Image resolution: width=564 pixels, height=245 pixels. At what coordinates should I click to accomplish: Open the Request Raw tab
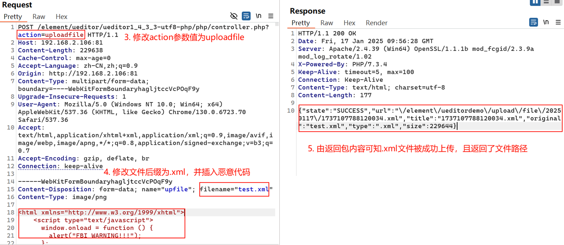tap(39, 17)
